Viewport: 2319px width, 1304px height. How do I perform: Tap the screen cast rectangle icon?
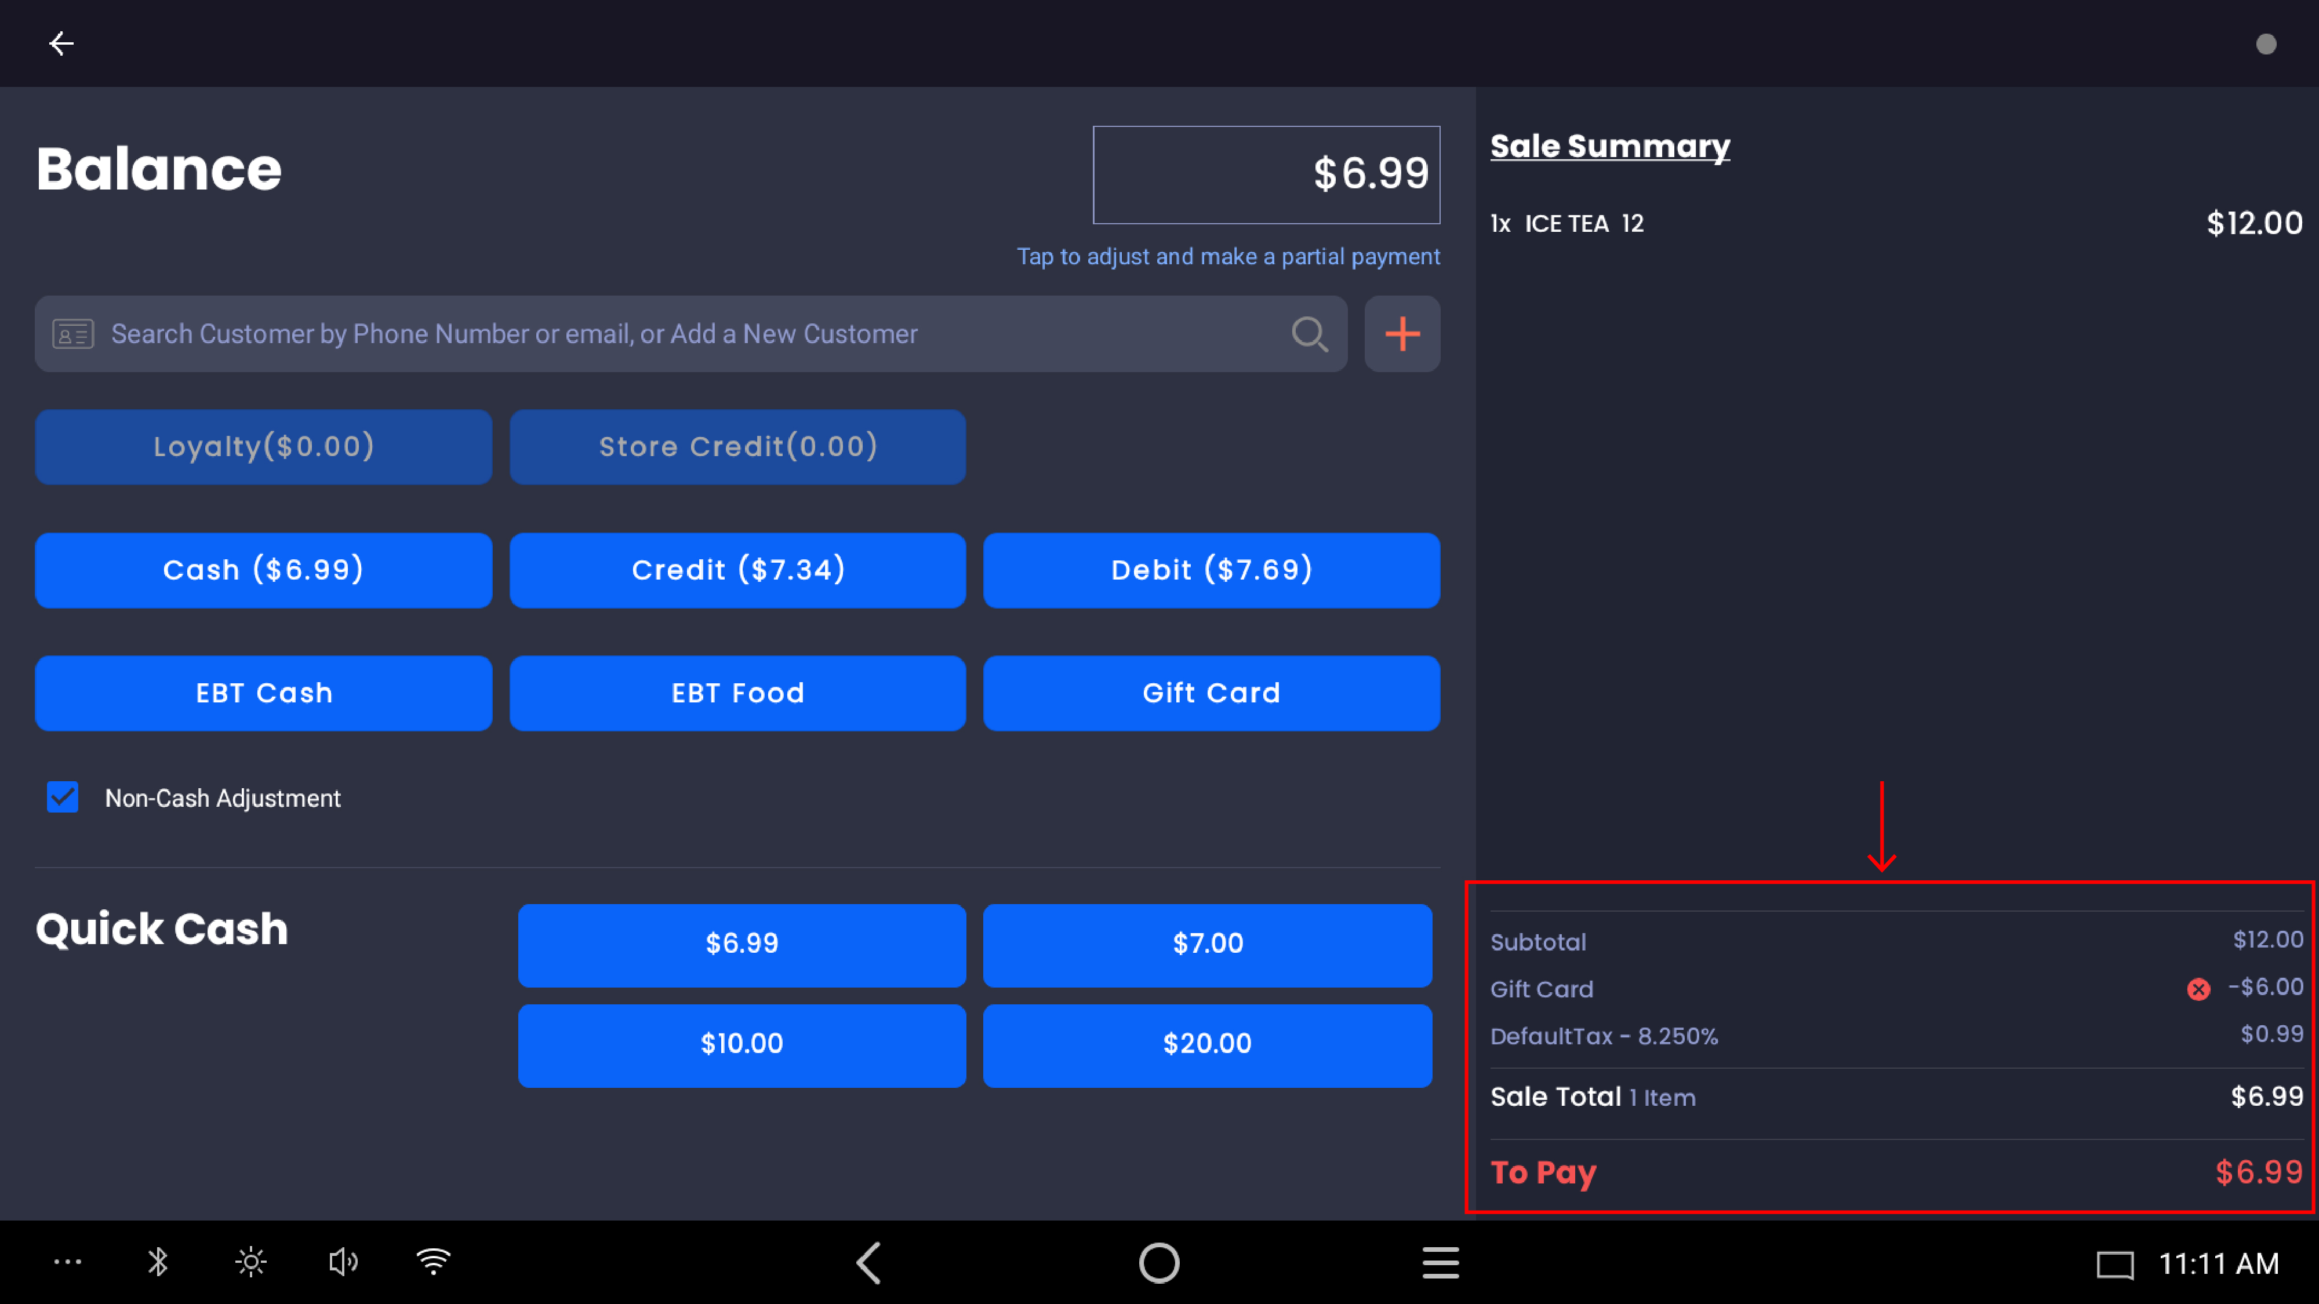[2115, 1265]
